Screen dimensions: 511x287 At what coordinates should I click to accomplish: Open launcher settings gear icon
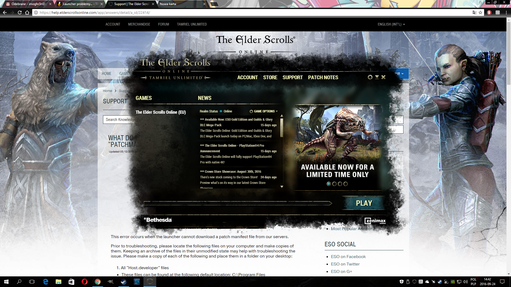[370, 77]
